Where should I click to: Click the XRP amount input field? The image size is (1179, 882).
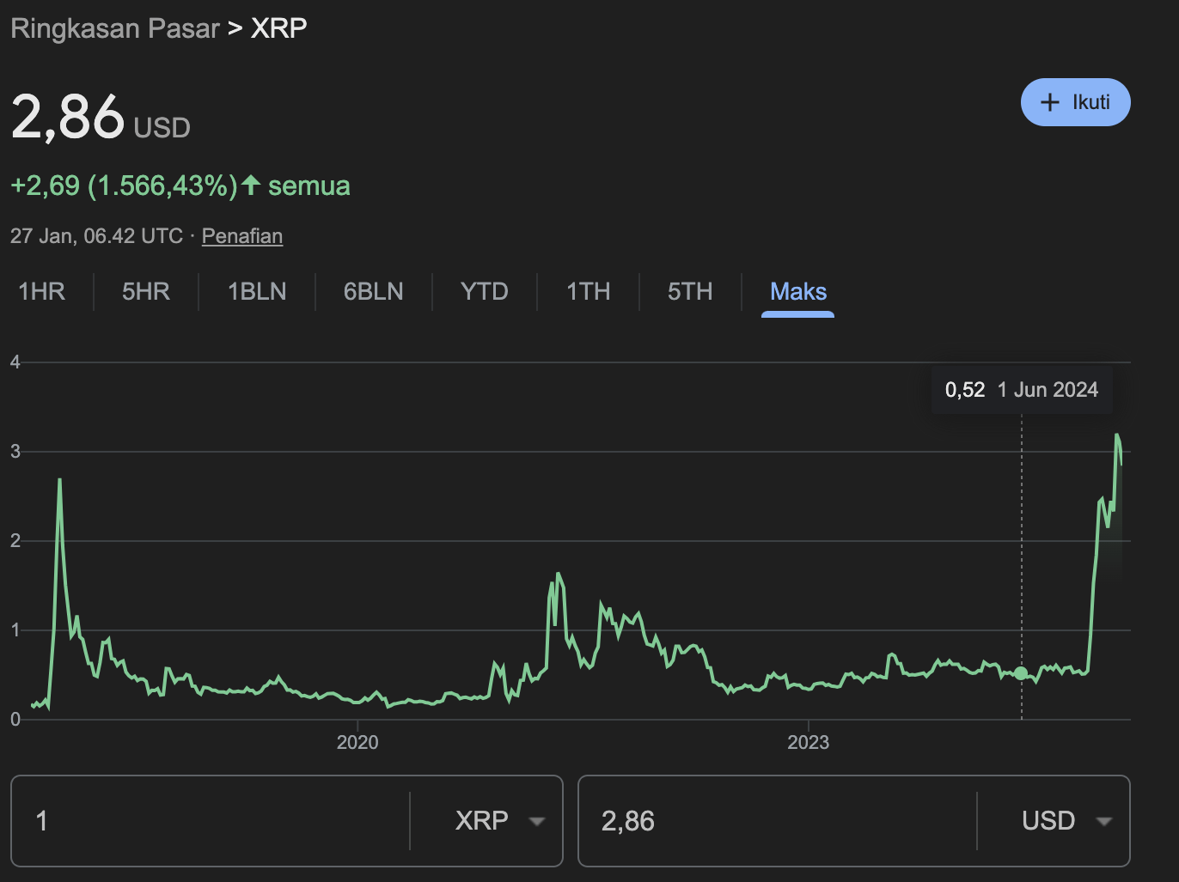click(211, 821)
